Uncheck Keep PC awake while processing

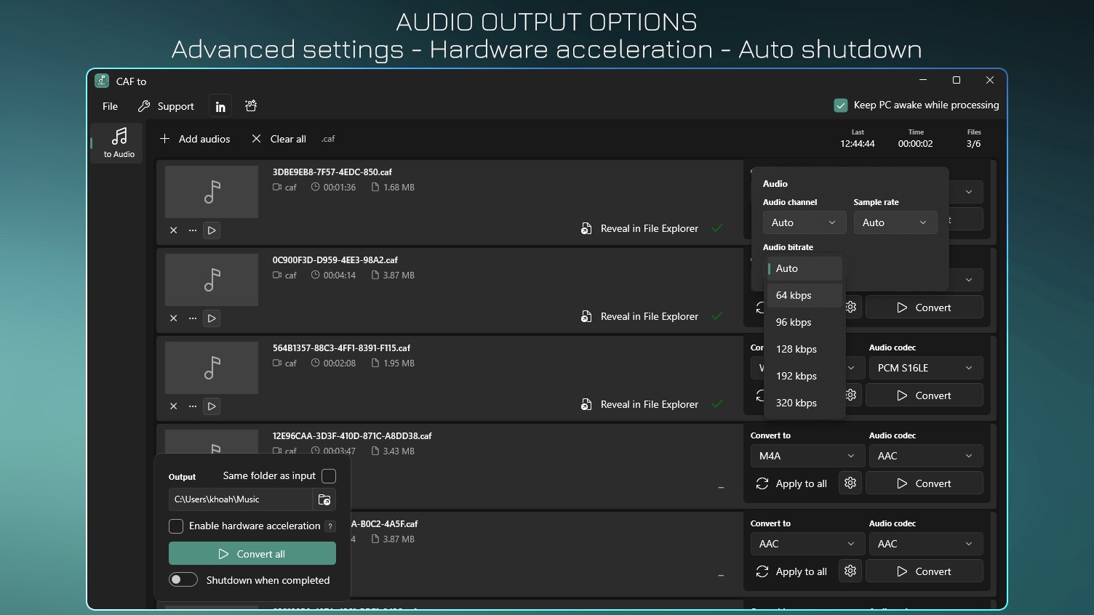pyautogui.click(x=841, y=105)
